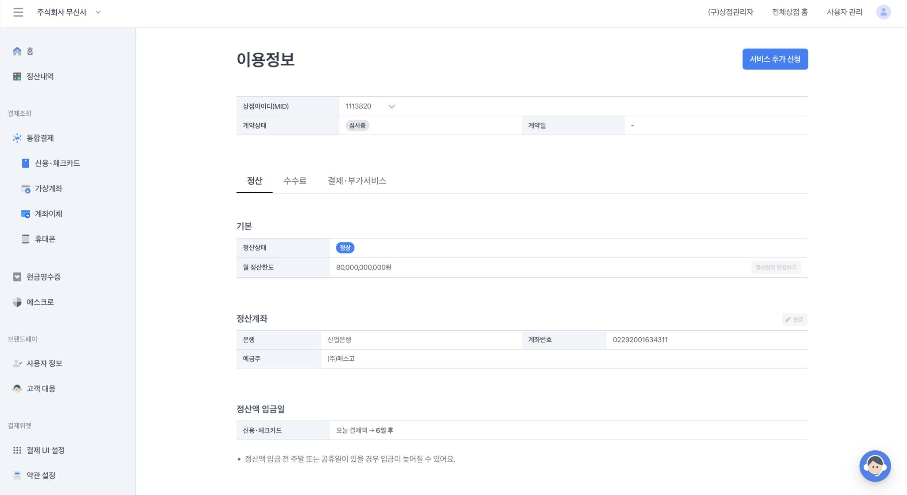Click the 에스크로 shield icon
The width and height of the screenshot is (907, 495).
[x=17, y=302]
